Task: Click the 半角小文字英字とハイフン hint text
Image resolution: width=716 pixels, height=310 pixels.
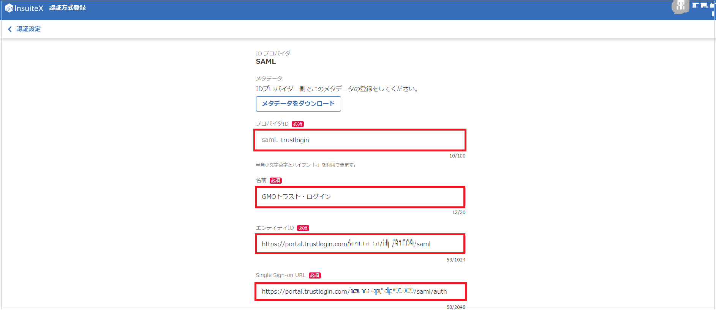Action: 306,165
